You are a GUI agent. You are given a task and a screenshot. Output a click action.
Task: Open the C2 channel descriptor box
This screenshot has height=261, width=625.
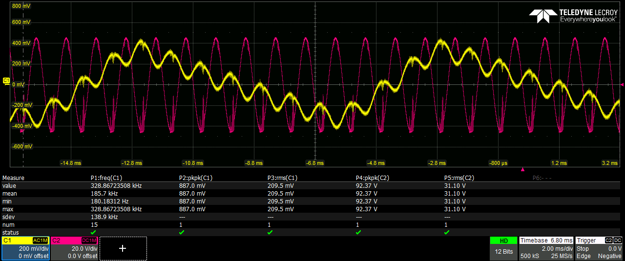pyautogui.click(x=74, y=248)
